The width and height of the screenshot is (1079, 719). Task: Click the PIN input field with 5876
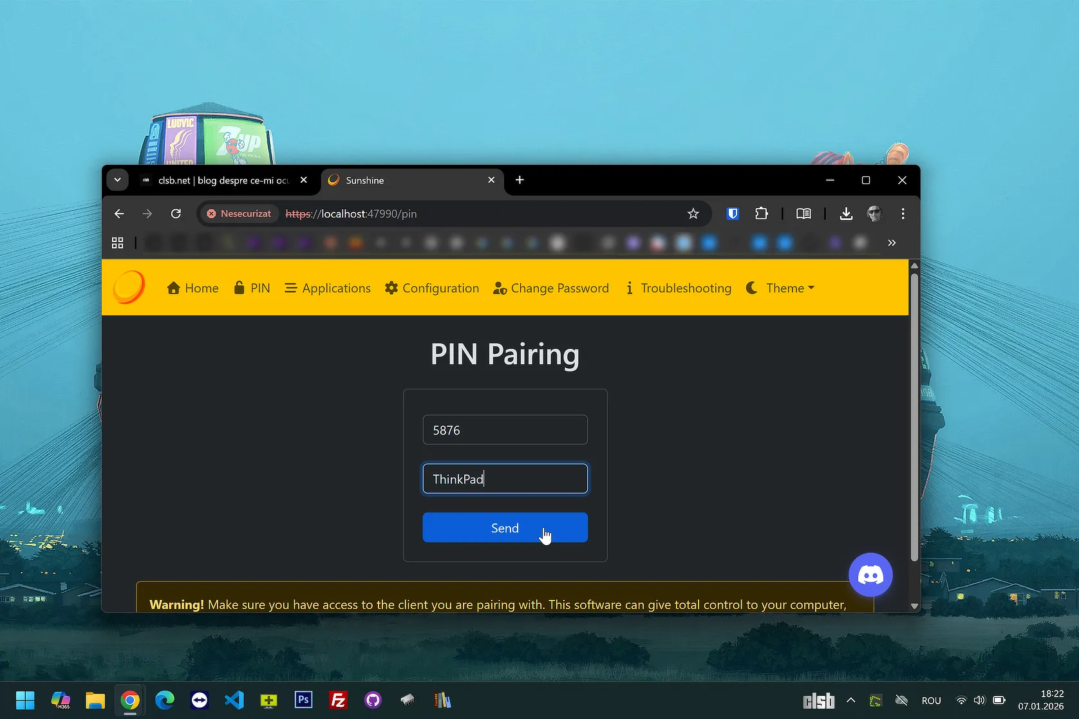pos(505,430)
